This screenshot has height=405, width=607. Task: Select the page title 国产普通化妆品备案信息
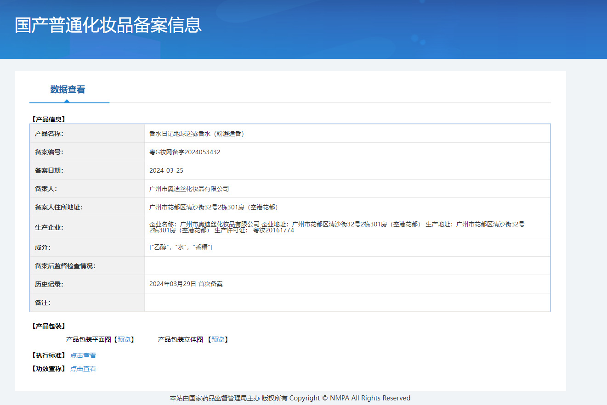(108, 25)
